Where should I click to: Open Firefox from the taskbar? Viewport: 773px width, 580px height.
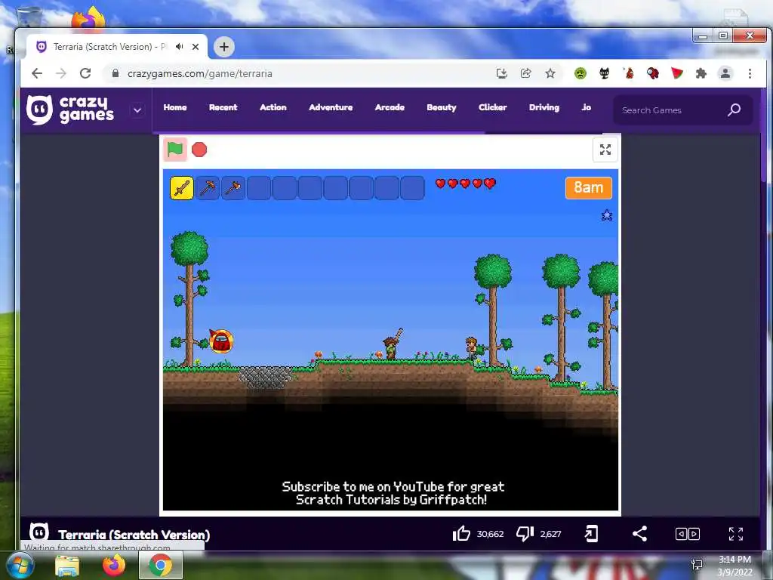click(x=114, y=566)
